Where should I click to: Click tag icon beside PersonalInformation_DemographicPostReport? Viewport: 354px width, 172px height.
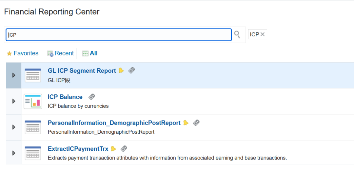click(x=196, y=123)
